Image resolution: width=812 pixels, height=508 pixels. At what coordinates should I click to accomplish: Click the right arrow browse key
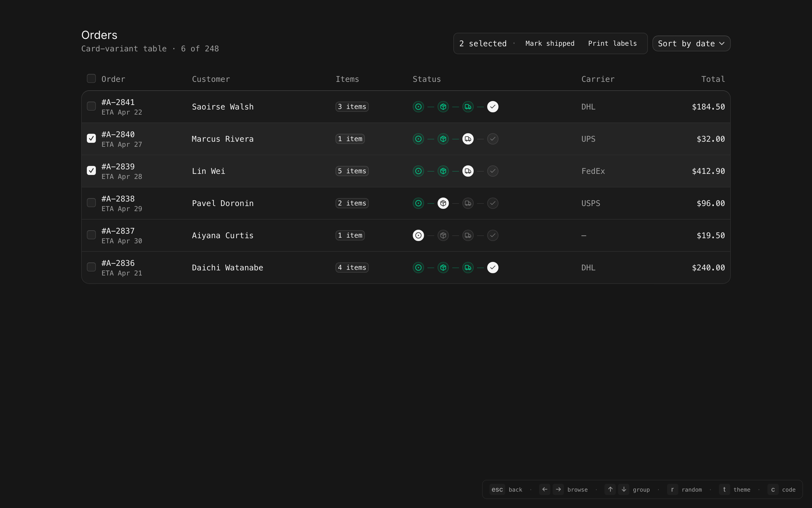click(558, 489)
